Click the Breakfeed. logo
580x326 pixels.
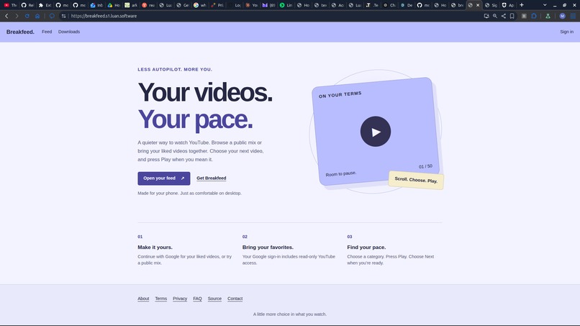coord(20,32)
